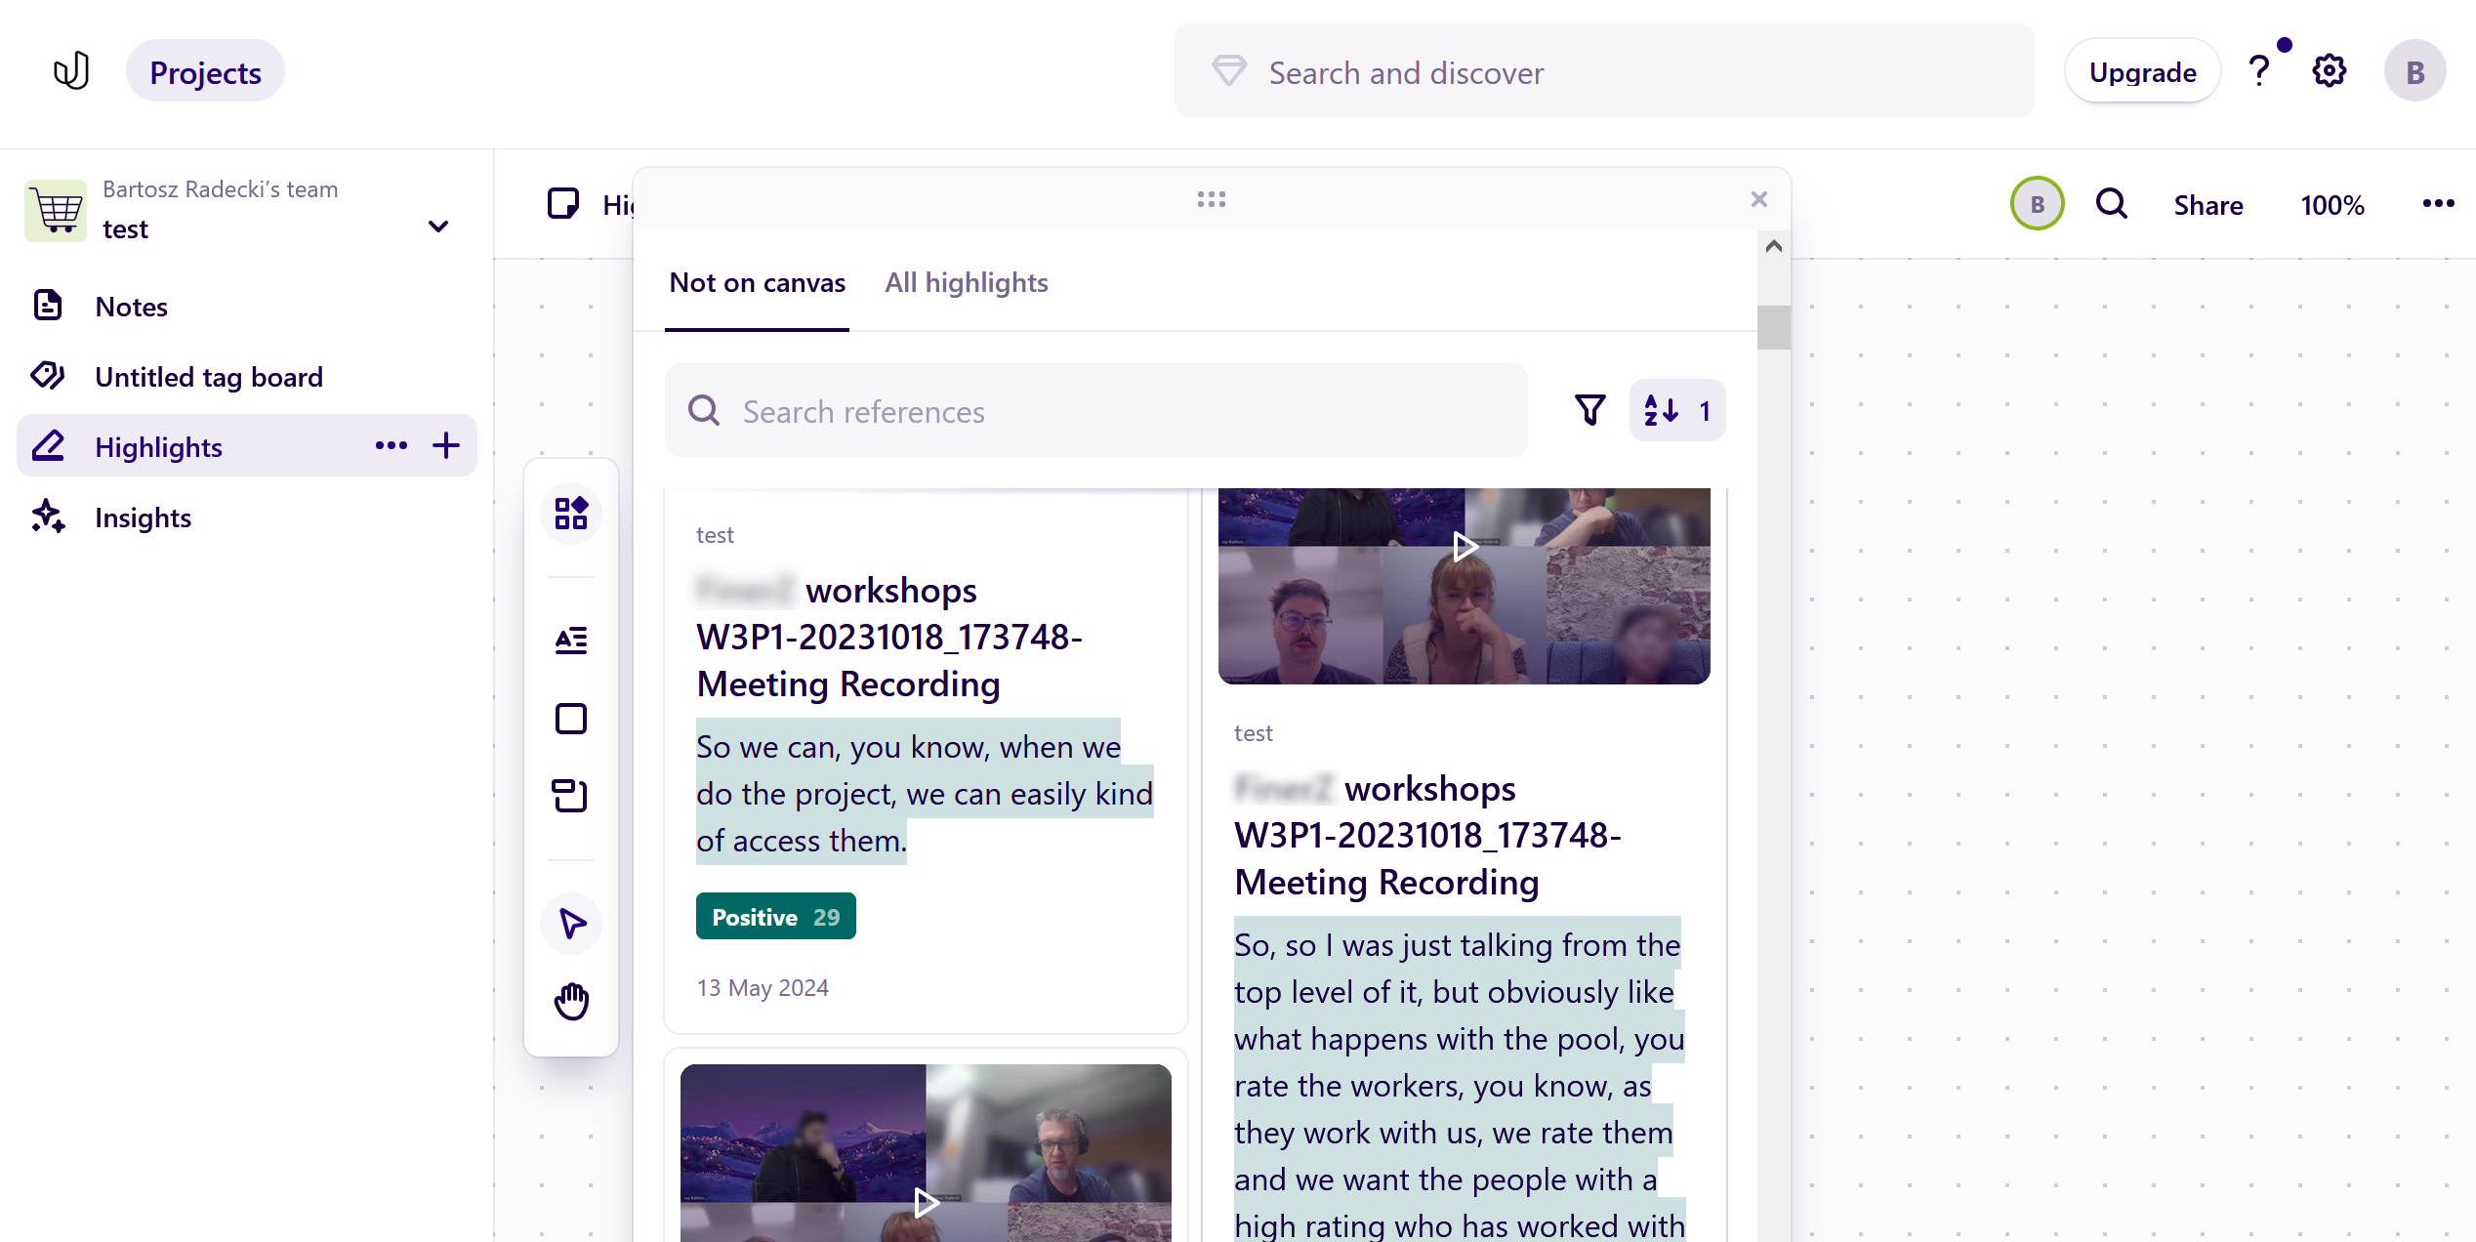Click Bartosz Radecki's team label

(x=220, y=189)
